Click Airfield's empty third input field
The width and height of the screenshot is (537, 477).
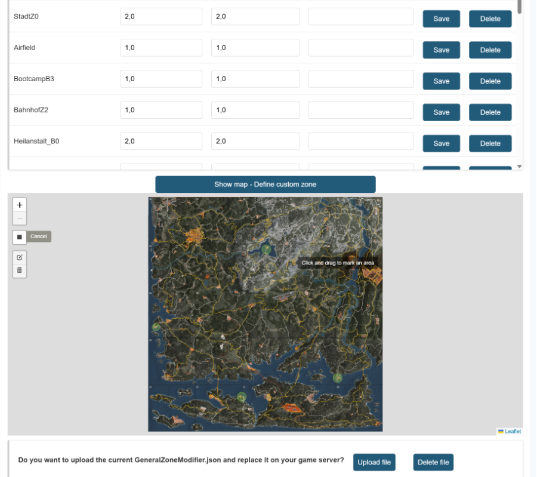point(360,47)
